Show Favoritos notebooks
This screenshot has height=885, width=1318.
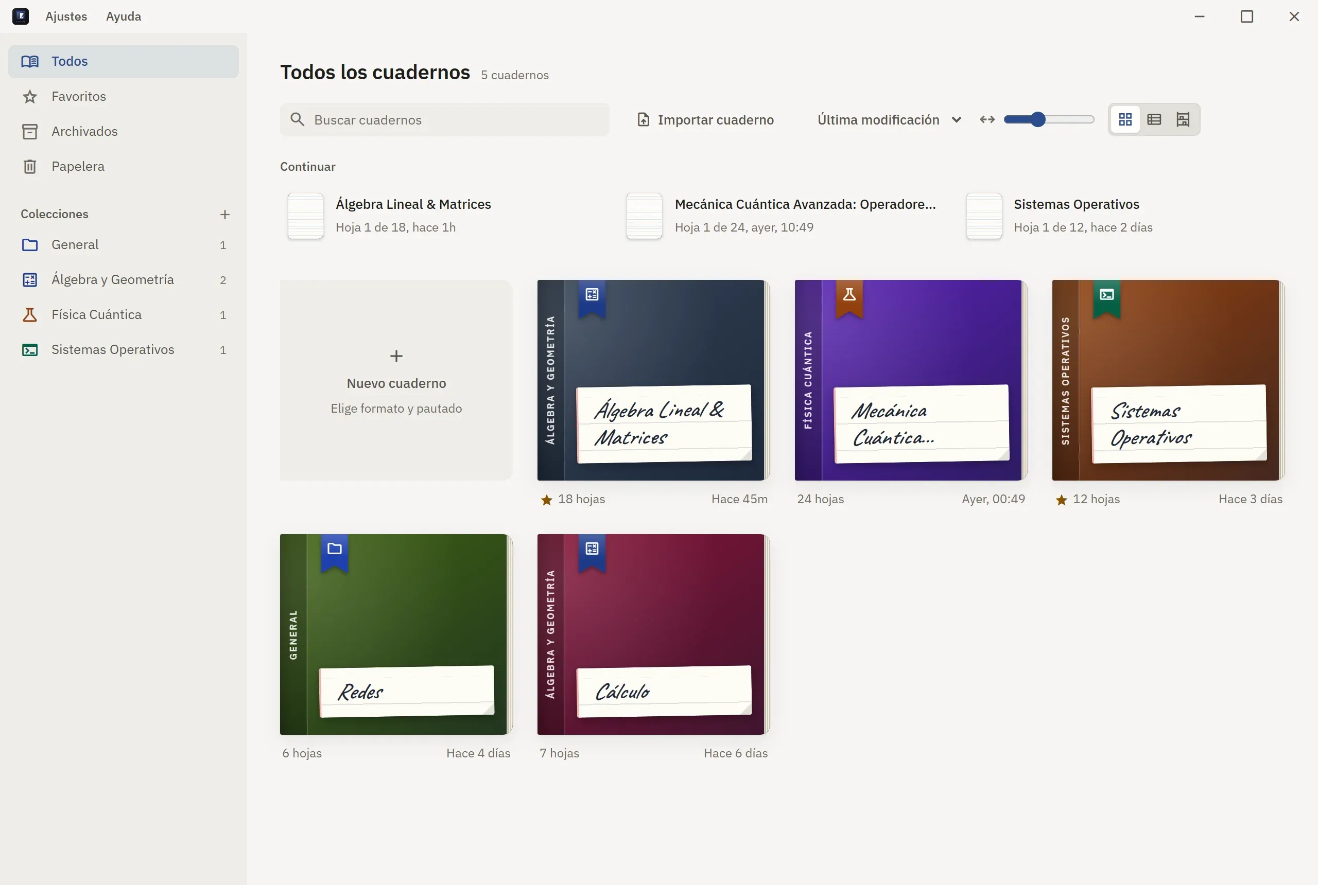pyautogui.click(x=124, y=97)
